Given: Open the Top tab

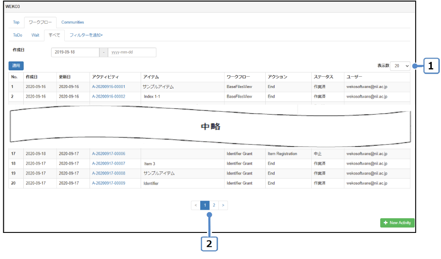Looking at the screenshot, I should (x=16, y=22).
